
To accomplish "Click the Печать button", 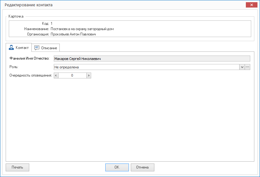I will (x=17, y=167).
